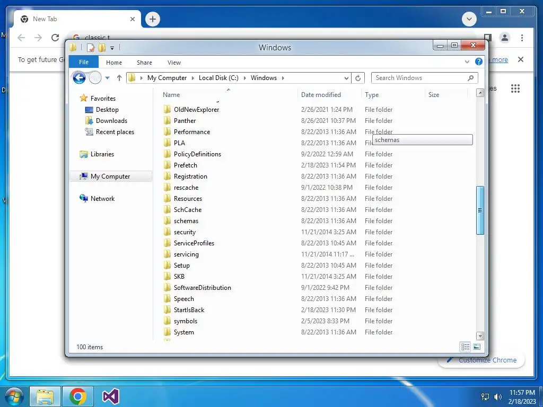Open recent locations dropdown arrow
Screen dimensions: 543x407
[107, 78]
